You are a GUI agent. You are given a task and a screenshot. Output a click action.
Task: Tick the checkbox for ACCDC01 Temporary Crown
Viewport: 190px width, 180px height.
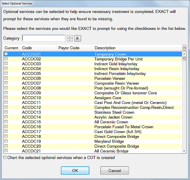pos(6,54)
